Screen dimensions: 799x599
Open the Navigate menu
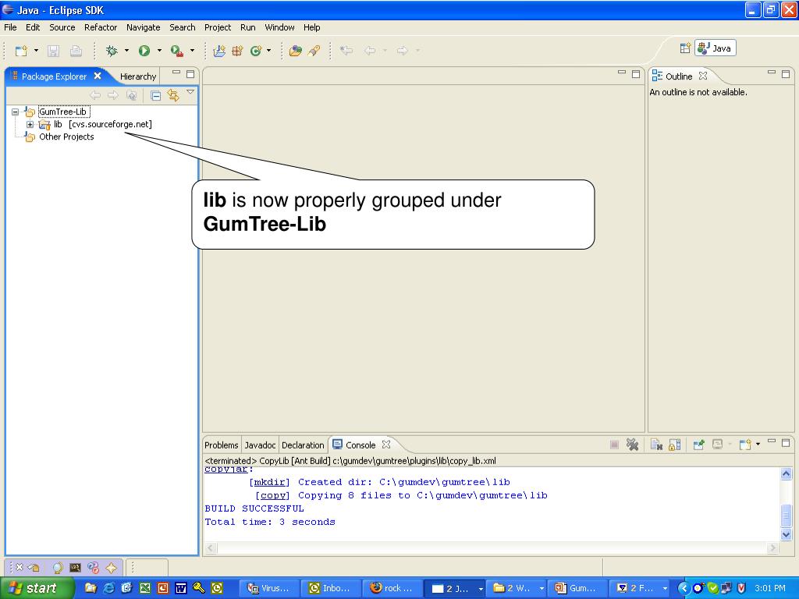(144, 27)
